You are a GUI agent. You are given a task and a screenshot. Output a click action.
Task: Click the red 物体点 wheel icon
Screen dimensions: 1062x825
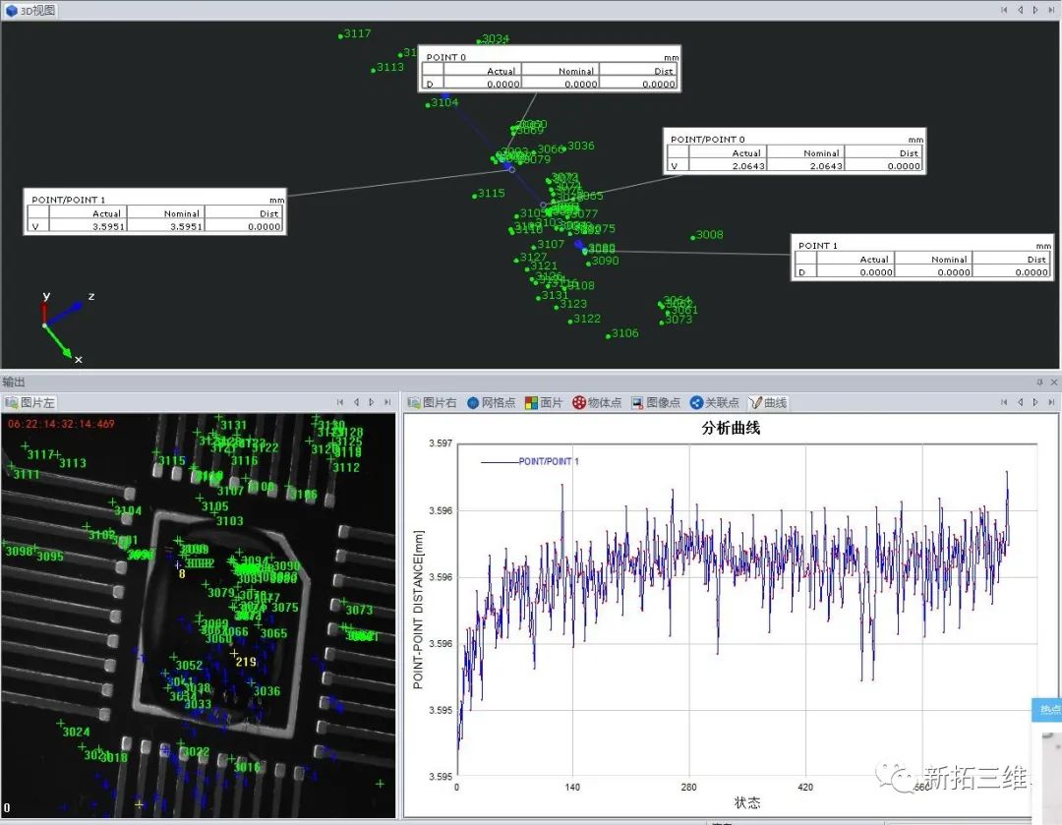click(579, 402)
